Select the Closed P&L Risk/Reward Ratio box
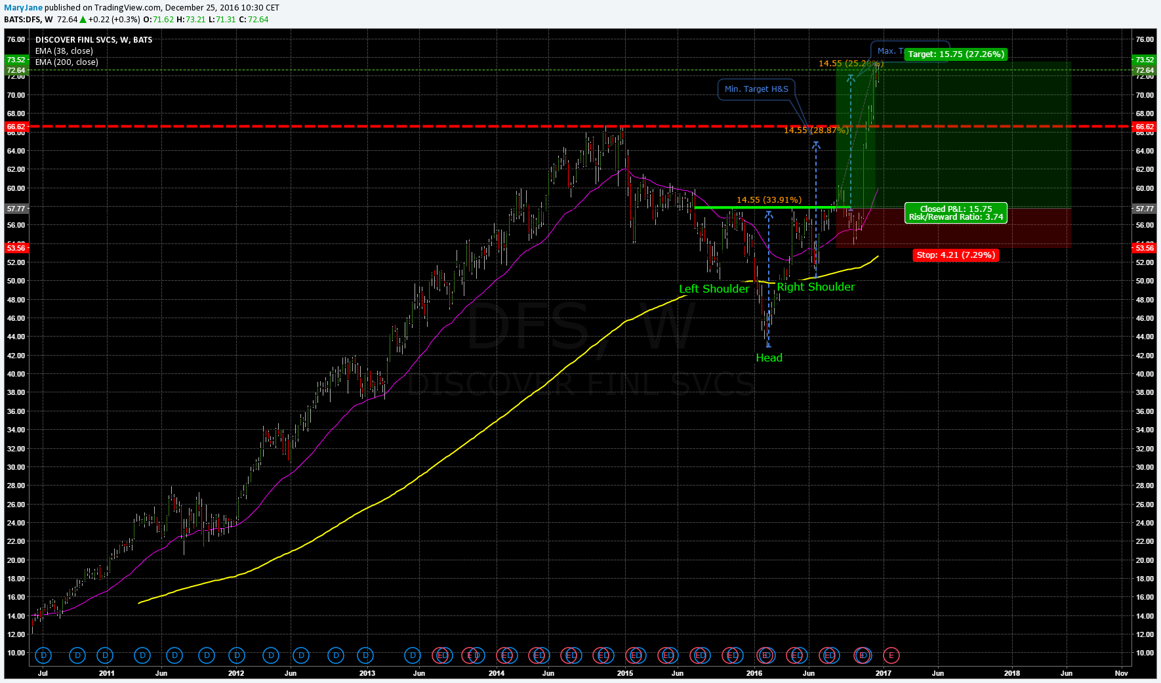The height and width of the screenshot is (683, 1161). point(956,213)
